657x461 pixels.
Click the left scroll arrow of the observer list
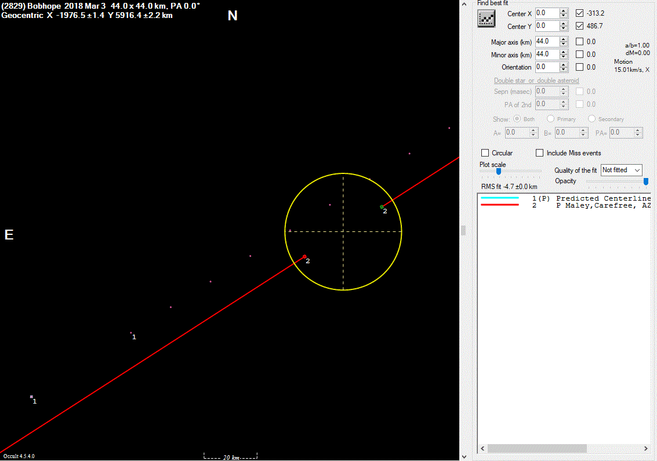[x=482, y=449]
